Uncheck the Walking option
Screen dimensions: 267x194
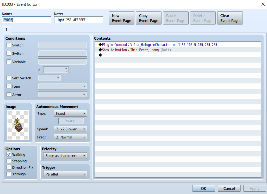click(9, 154)
